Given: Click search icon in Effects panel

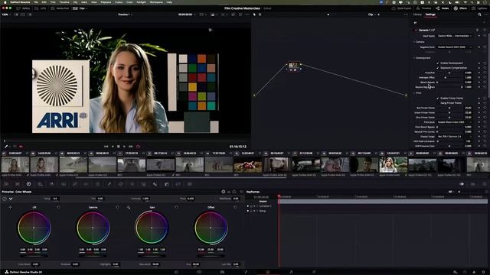Looking at the screenshot, I should (479, 15).
